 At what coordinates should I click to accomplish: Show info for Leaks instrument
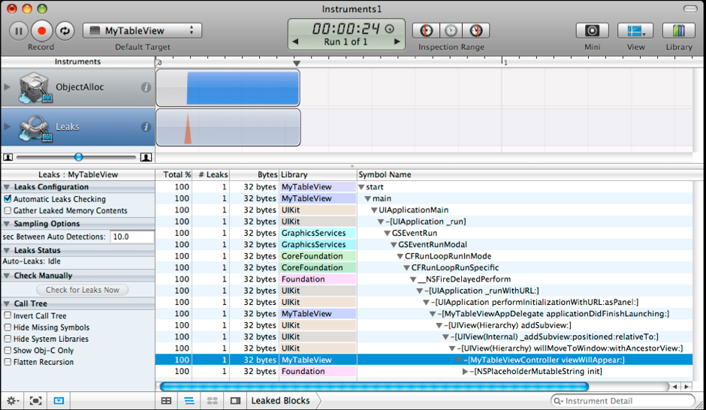[146, 127]
